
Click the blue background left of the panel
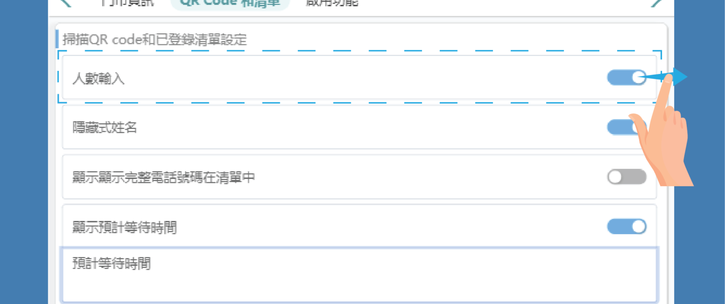point(24,152)
